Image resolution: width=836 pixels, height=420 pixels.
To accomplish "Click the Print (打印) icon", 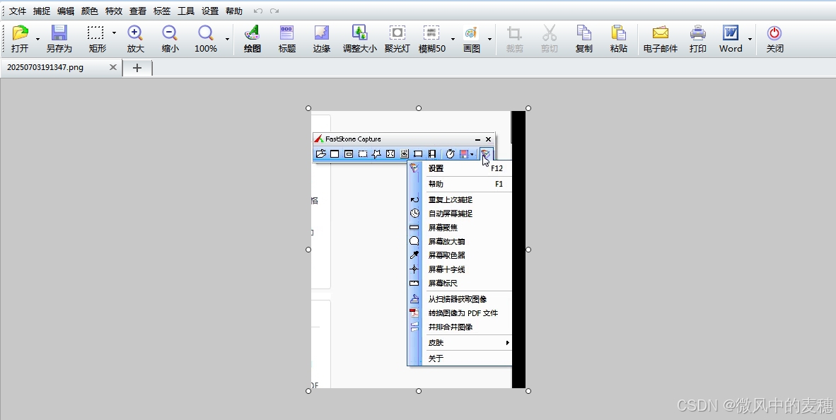I will 698,39.
